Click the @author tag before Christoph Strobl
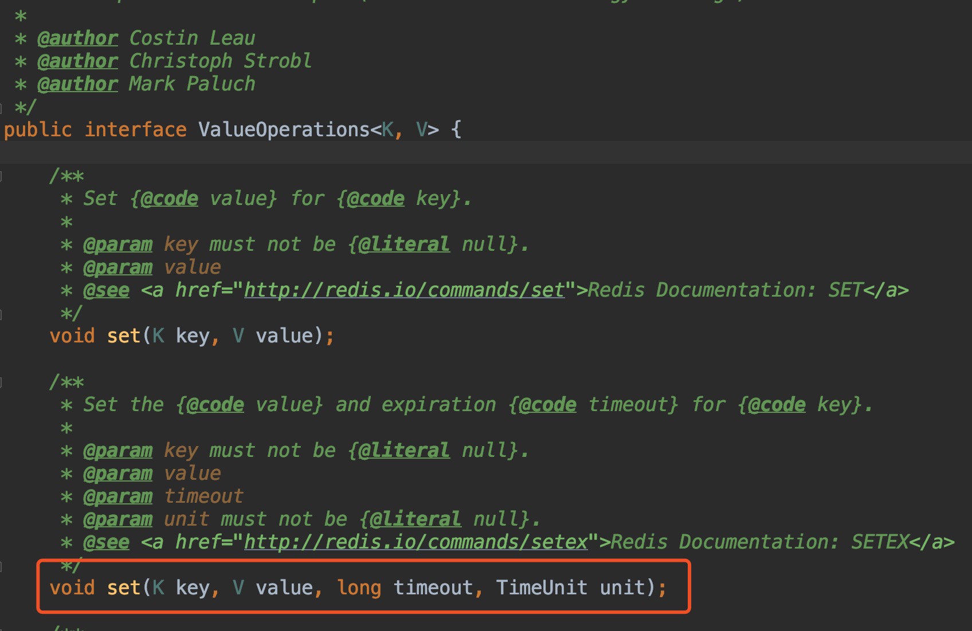Image resolution: width=972 pixels, height=631 pixels. point(77,61)
